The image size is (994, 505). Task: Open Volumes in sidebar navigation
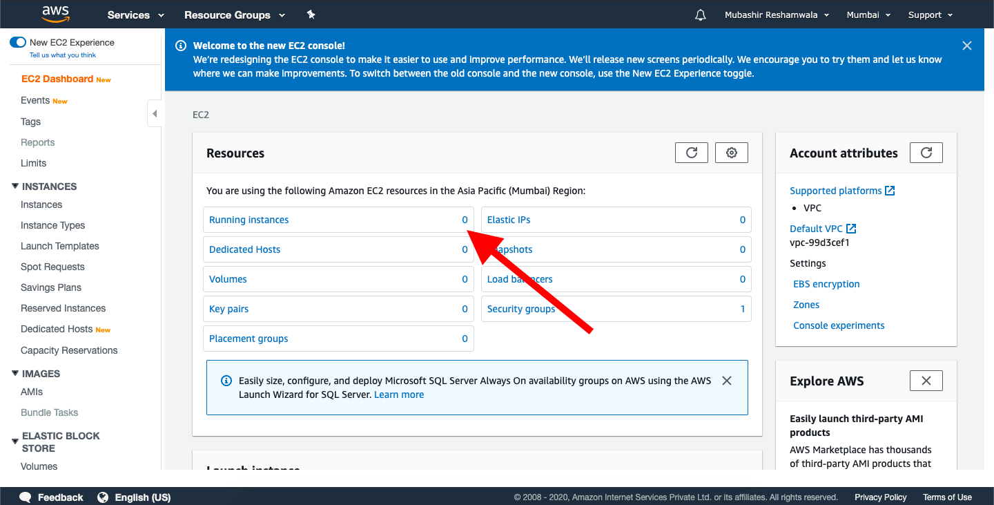39,466
